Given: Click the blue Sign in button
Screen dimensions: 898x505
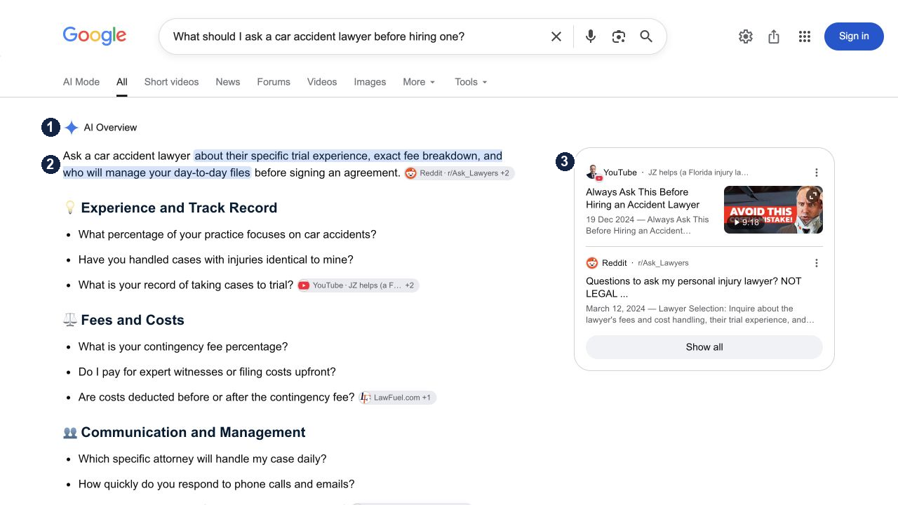Looking at the screenshot, I should pos(854,36).
